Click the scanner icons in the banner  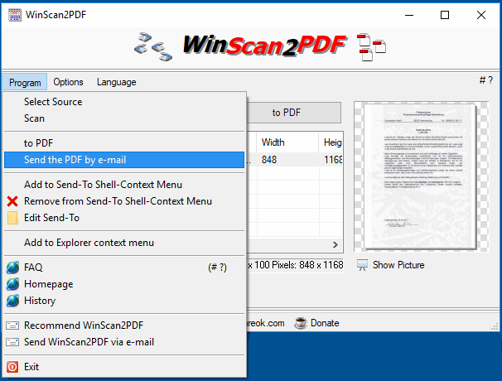(x=153, y=46)
